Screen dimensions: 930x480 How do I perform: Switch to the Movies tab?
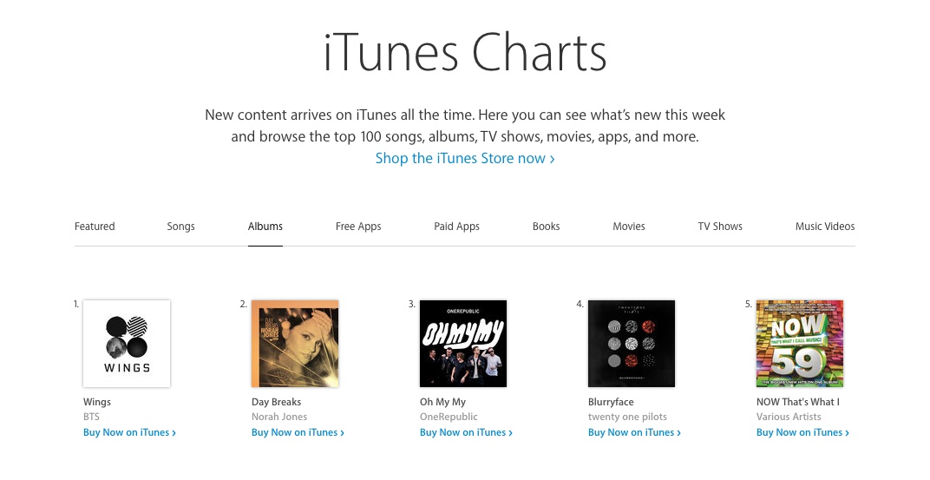629,227
